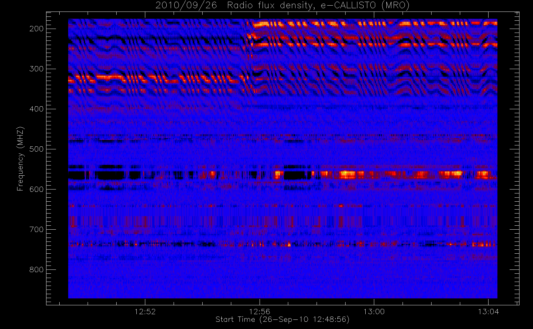Click the 500 frequency tick label

point(37,149)
